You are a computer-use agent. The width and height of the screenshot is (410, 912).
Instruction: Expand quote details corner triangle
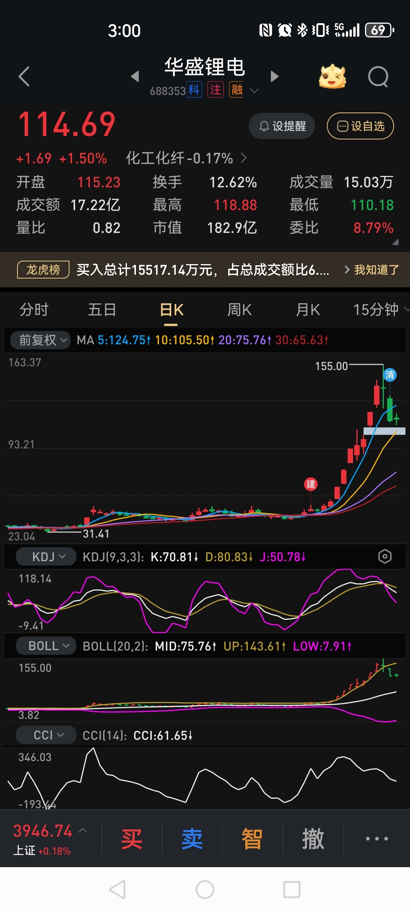(x=395, y=242)
